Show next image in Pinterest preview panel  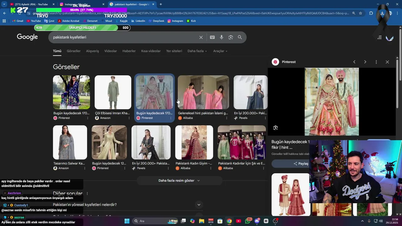(x=365, y=62)
